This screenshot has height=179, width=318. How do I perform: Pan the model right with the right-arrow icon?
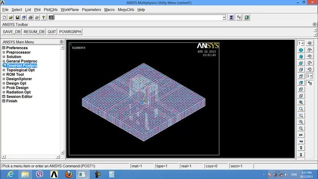coord(301,141)
